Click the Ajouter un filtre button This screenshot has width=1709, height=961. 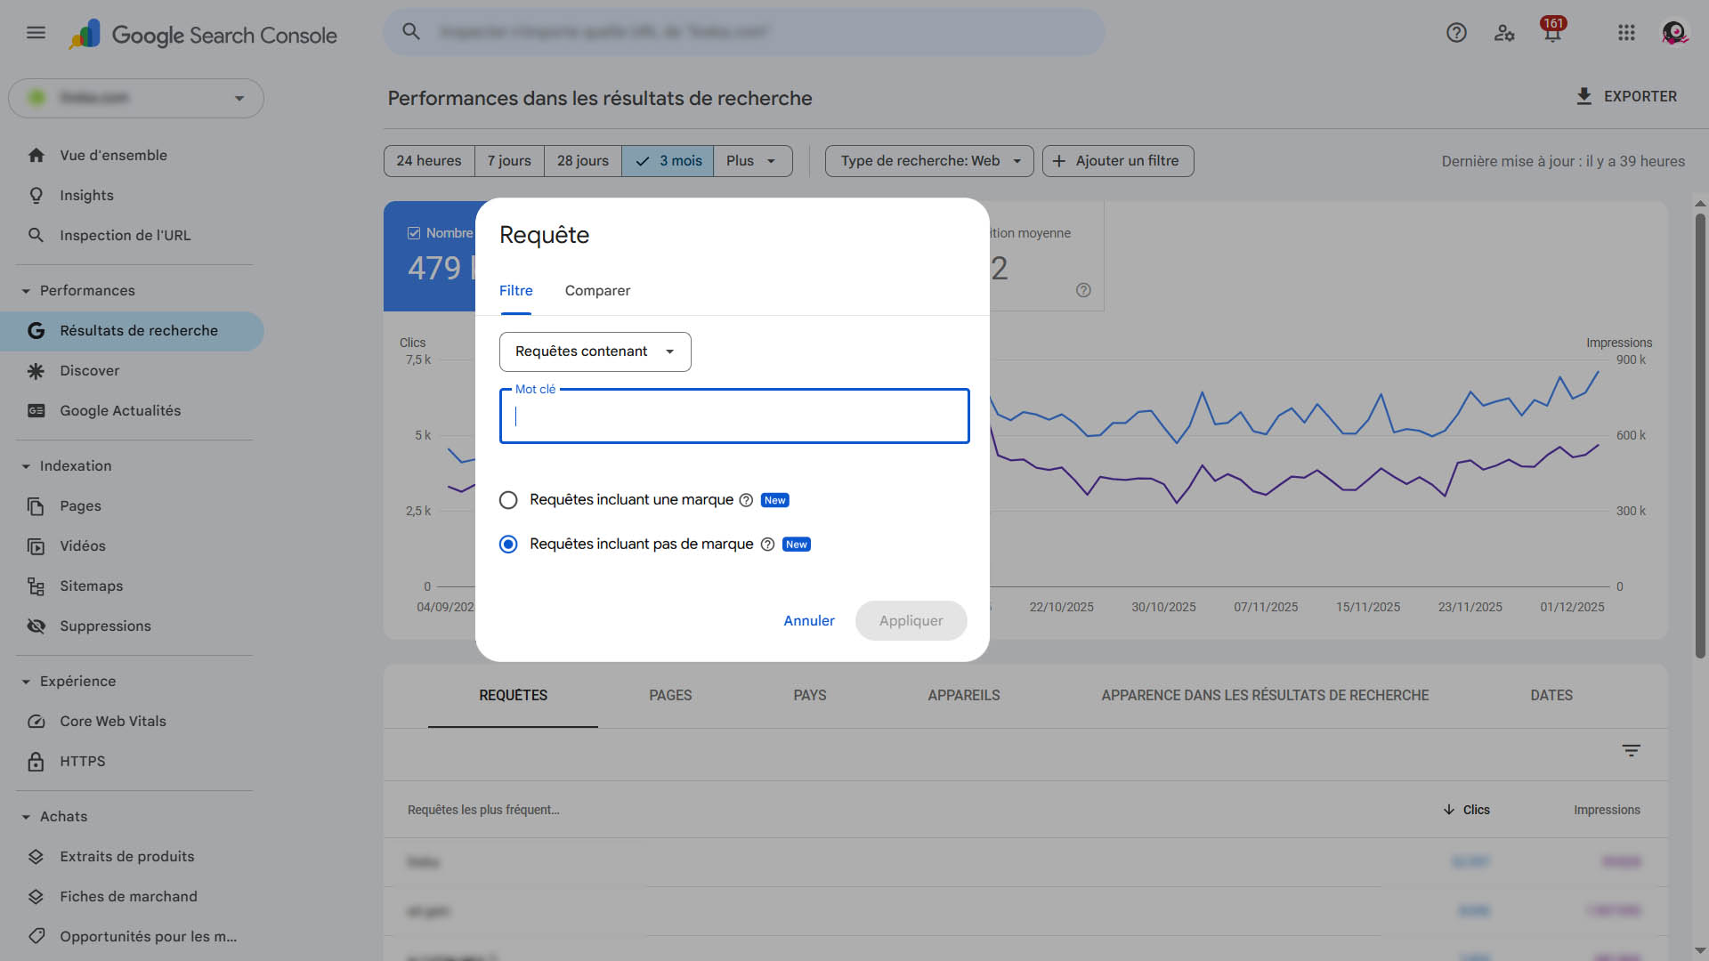click(x=1118, y=161)
